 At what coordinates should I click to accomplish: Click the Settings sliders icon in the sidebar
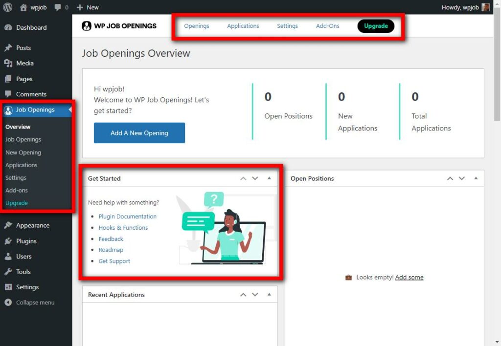click(8, 287)
